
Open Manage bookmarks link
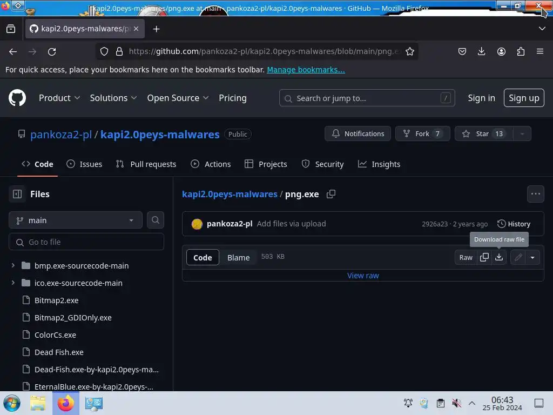coord(306,70)
